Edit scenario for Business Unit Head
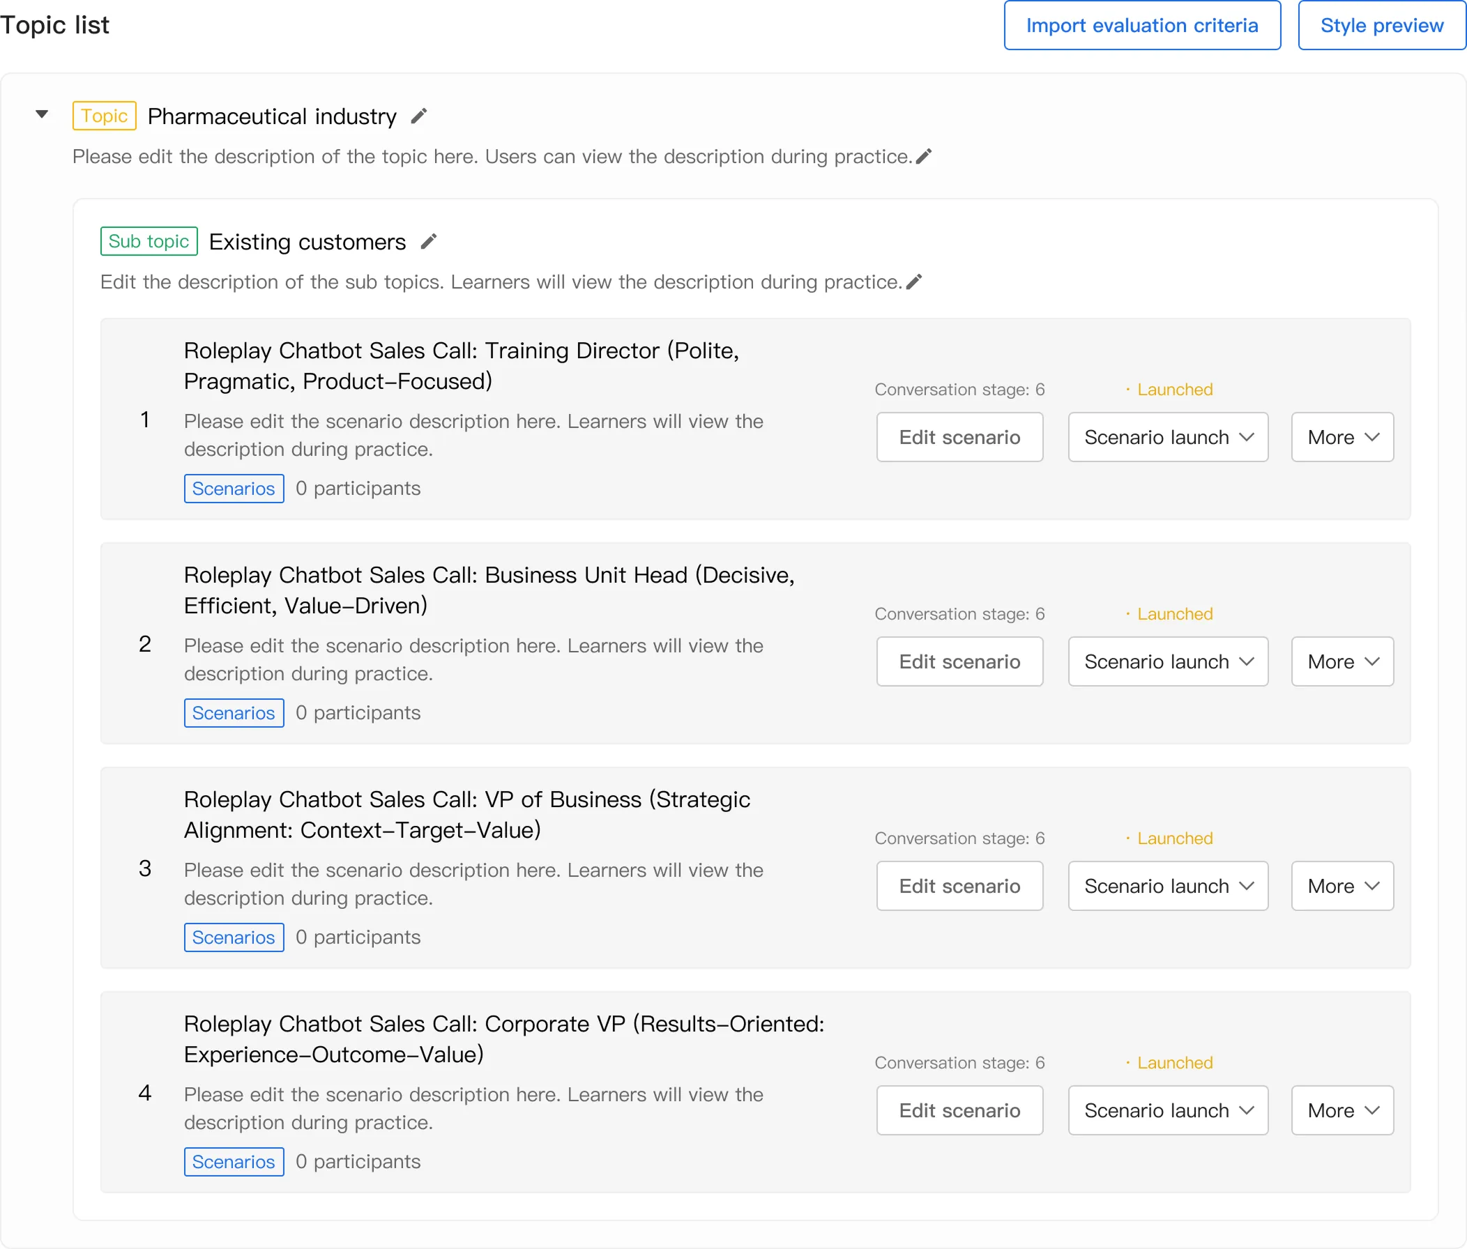Screen dimensions: 1467x1249 tap(959, 661)
